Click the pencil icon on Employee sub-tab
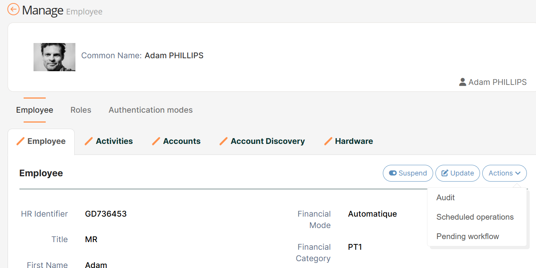Image resolution: width=536 pixels, height=268 pixels. (x=21, y=141)
